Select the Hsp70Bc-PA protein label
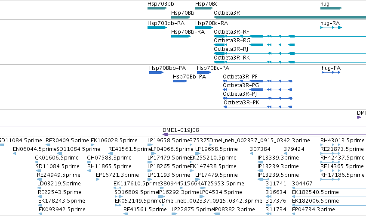 tap(213, 68)
